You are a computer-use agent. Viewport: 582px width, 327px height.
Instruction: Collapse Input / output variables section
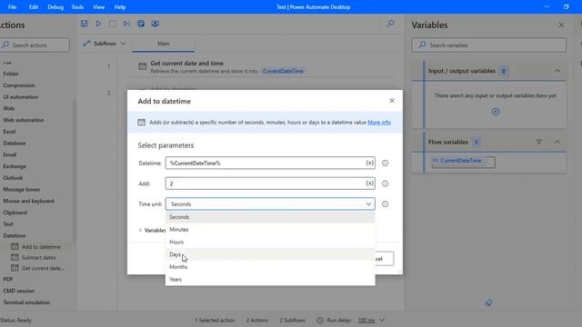[557, 71]
